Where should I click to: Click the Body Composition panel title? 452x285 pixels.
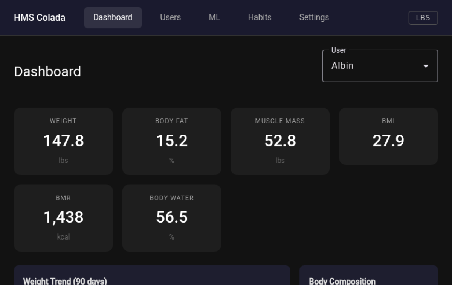342,281
